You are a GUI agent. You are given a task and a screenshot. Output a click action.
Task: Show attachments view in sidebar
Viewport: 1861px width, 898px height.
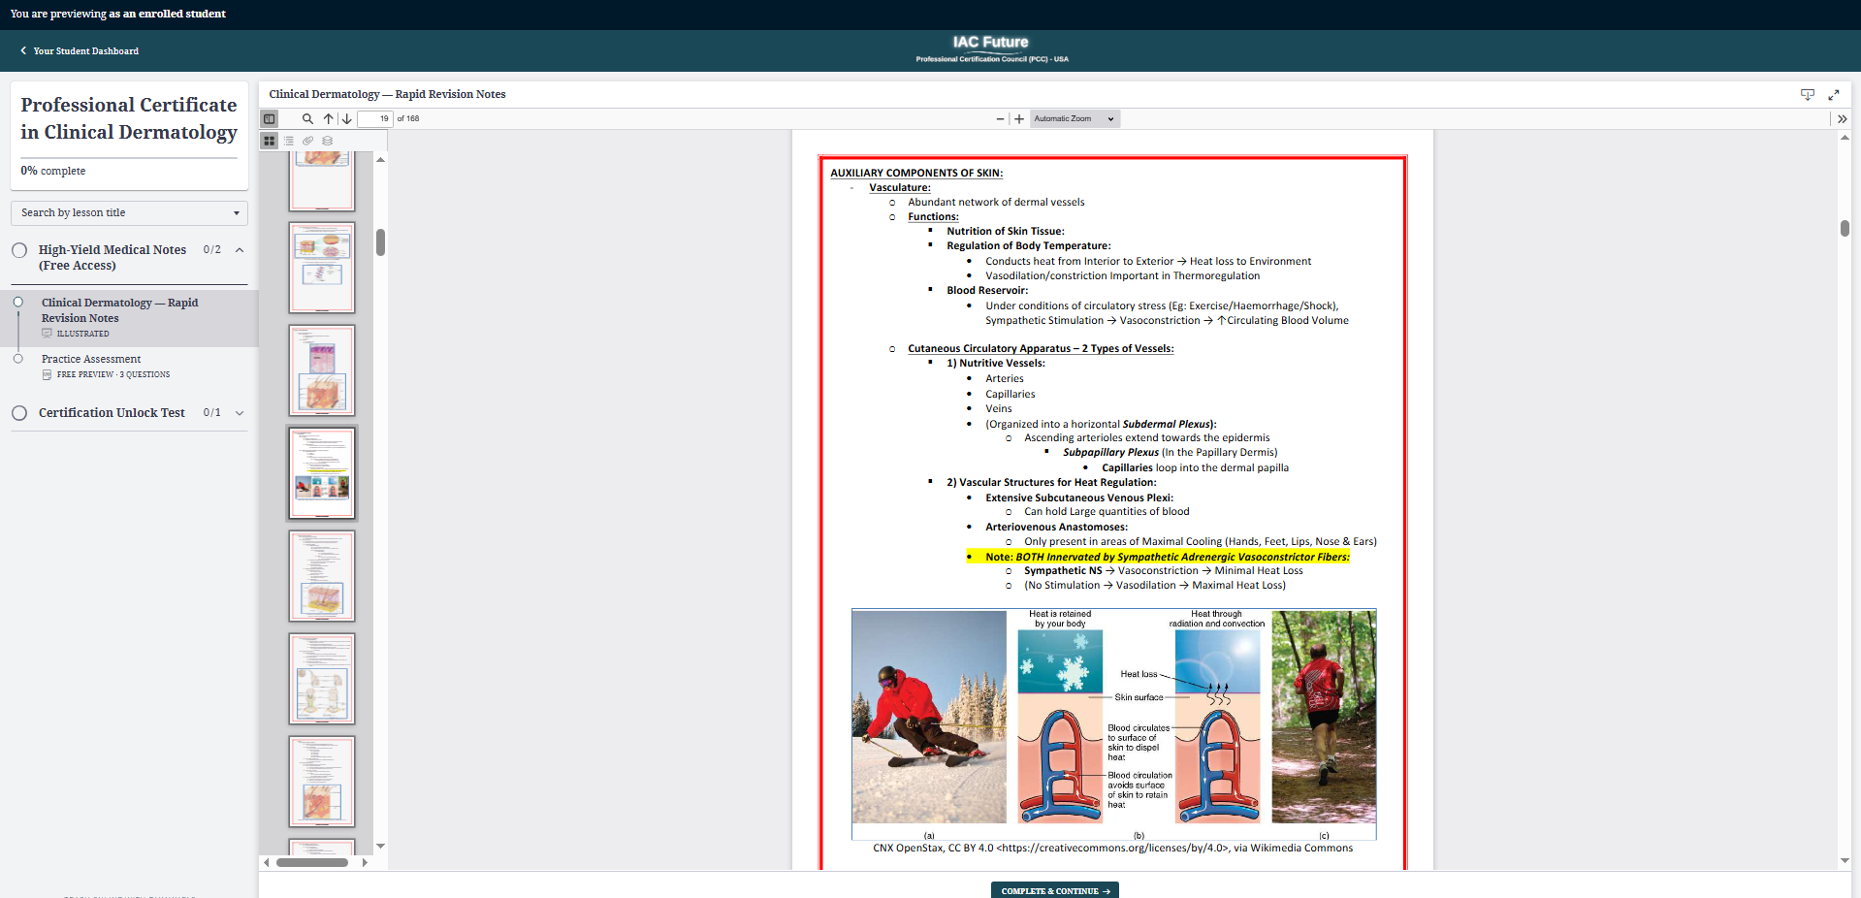[x=308, y=141]
